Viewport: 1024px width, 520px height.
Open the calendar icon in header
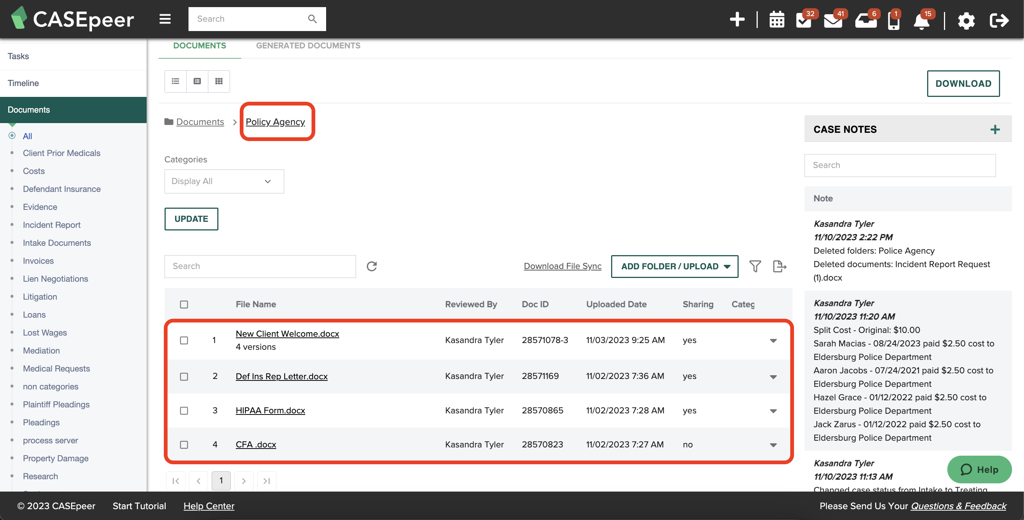(x=777, y=20)
